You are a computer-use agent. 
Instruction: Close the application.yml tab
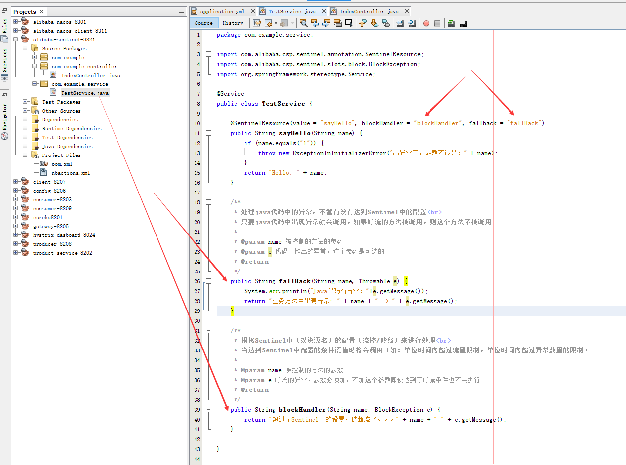coord(253,11)
